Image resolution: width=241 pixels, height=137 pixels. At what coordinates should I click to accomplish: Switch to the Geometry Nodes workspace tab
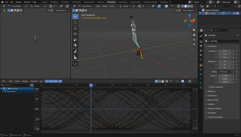[150, 2]
